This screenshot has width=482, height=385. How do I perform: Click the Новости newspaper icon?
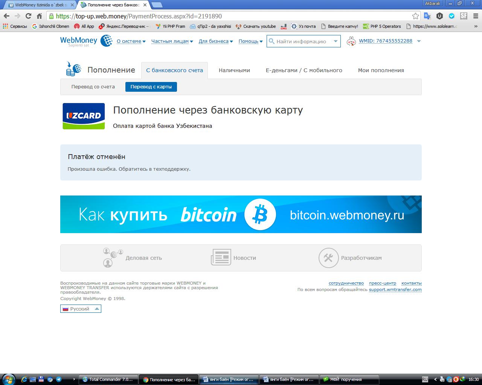(x=221, y=258)
